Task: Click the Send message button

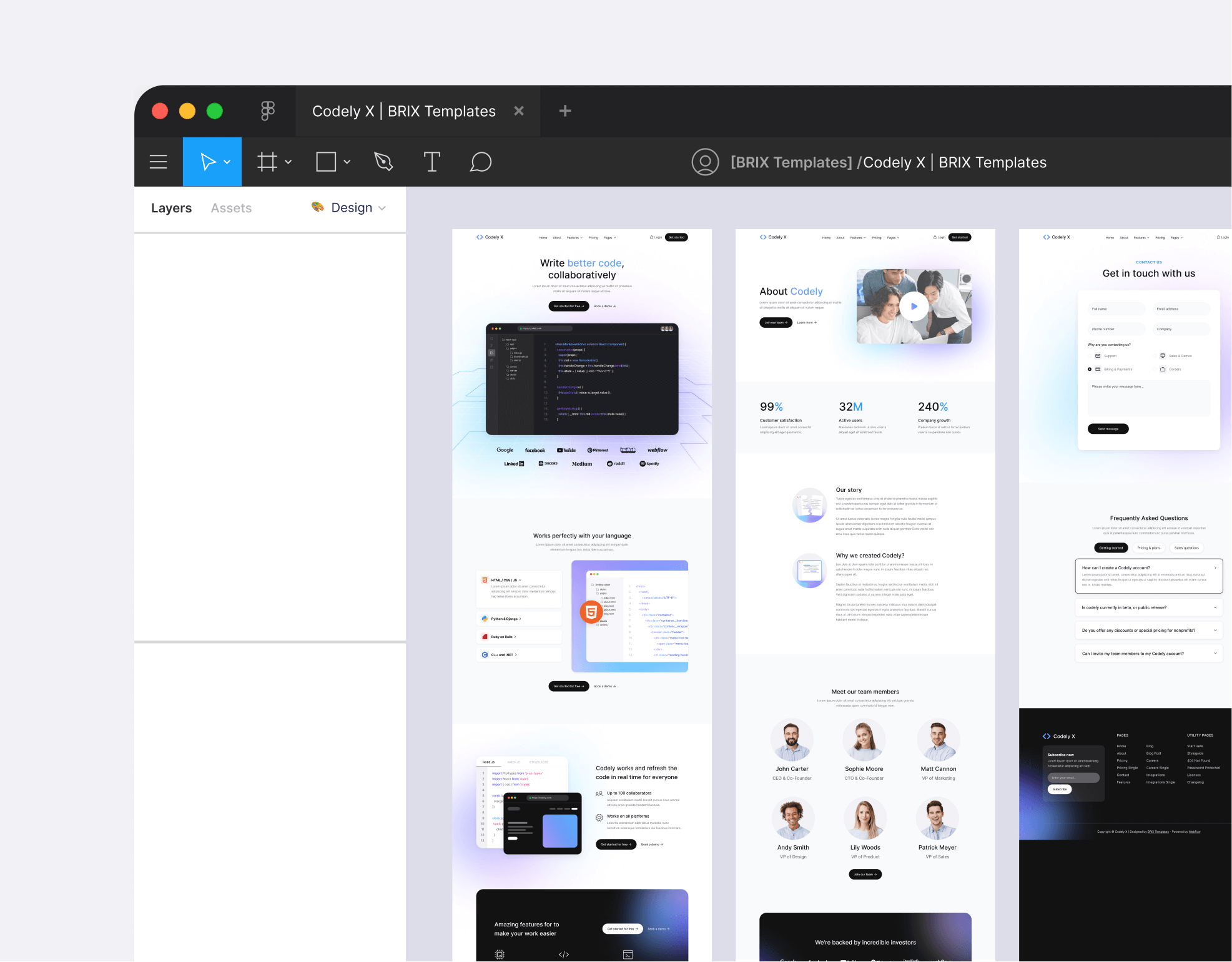Action: click(1108, 429)
